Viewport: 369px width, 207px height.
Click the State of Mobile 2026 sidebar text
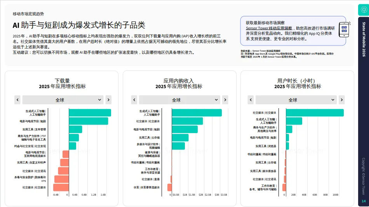point(364,39)
